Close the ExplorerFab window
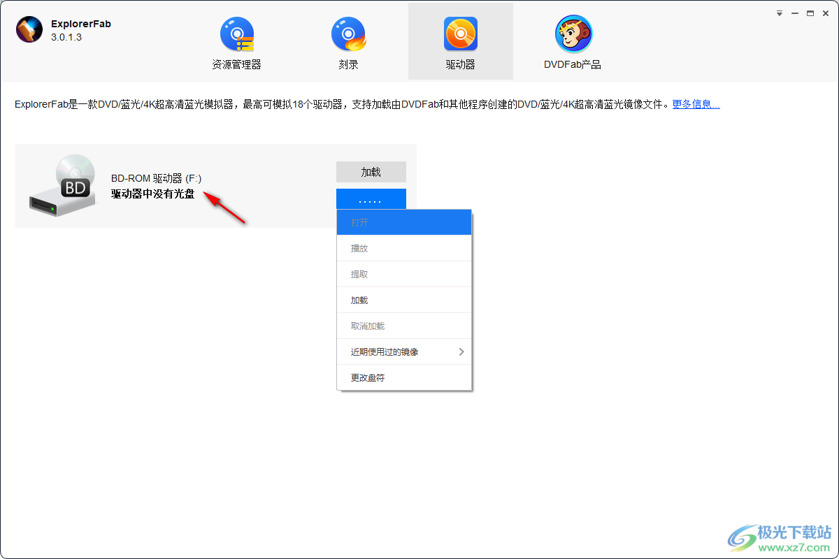This screenshot has height=559, width=839. point(826,13)
